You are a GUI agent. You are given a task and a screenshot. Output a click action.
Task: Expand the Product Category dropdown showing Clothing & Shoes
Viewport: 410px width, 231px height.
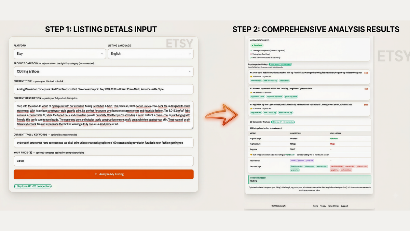(x=104, y=72)
